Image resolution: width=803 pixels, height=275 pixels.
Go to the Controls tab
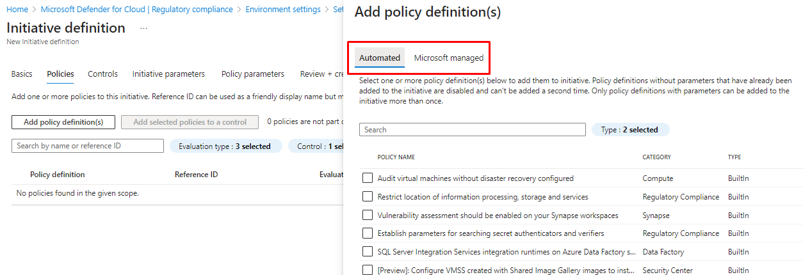point(102,74)
